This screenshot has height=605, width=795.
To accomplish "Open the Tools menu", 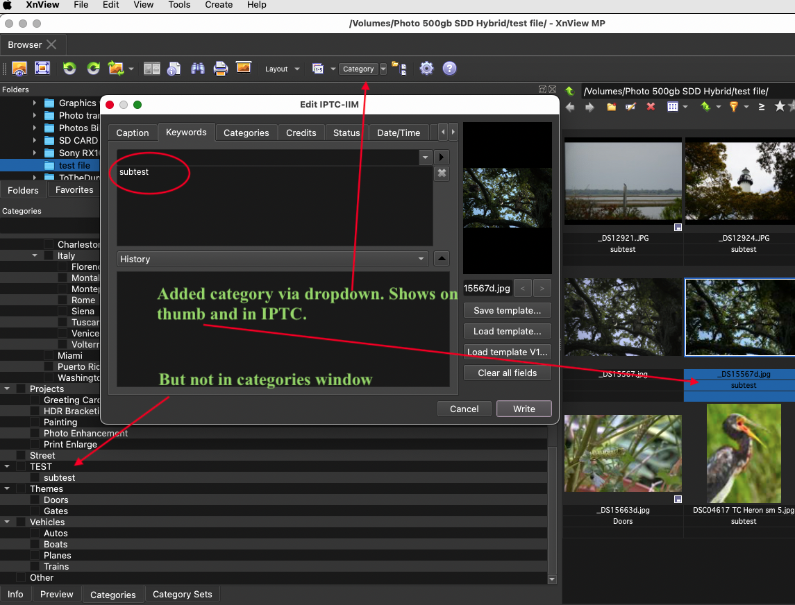I will (x=179, y=5).
